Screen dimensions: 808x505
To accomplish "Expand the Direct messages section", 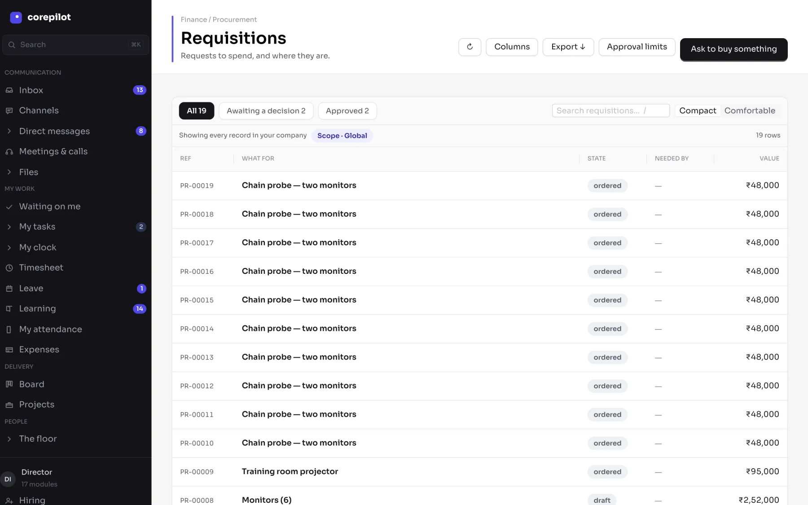I will point(9,131).
